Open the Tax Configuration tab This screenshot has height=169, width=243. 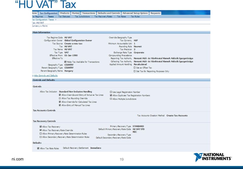(x=48, y=13)
